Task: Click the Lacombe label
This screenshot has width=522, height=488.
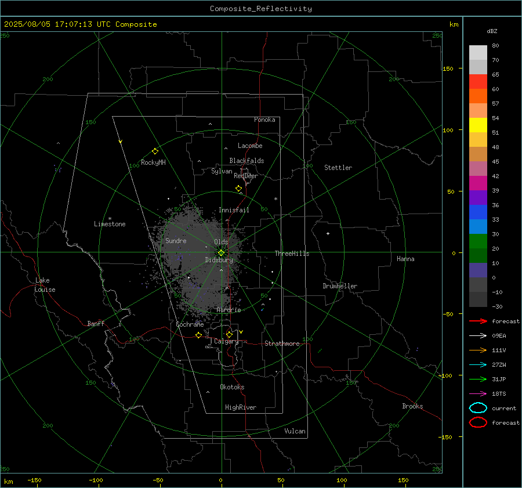Action: [x=250, y=146]
